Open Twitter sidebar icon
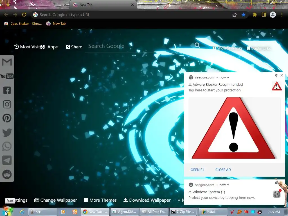The image size is (288, 216). pyautogui.click(x=7, y=132)
